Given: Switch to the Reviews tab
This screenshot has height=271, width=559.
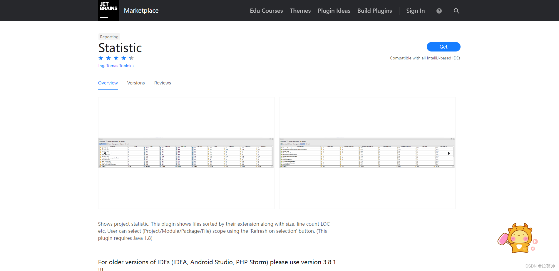Looking at the screenshot, I should 163,83.
